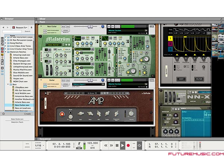Click the 4/4 time signature
Image resolution: width=224 pixels, height=168 pixels.
tap(93, 148)
